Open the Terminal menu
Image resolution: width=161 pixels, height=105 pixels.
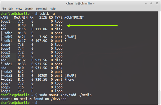tap(41, 9)
